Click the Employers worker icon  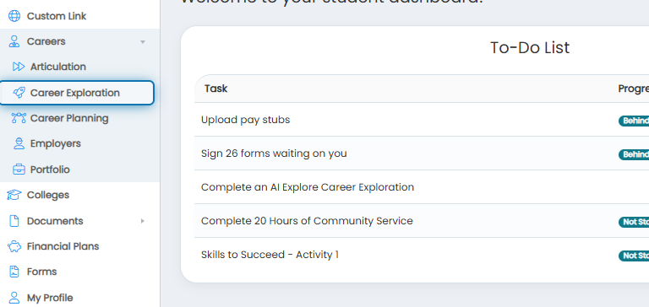click(x=19, y=143)
